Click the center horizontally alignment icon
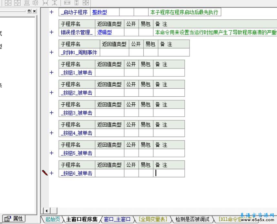This screenshot has height=224, width=277. coord(8,3)
